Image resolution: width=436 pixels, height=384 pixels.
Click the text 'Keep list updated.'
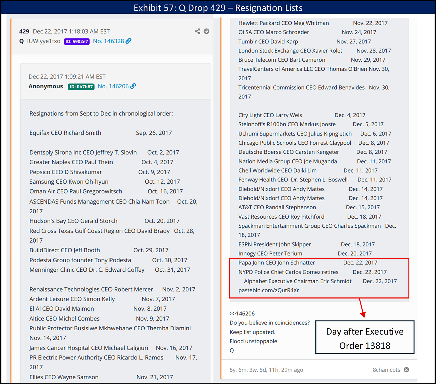coord(252,332)
